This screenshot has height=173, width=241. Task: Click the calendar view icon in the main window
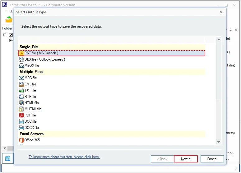coord(8,158)
